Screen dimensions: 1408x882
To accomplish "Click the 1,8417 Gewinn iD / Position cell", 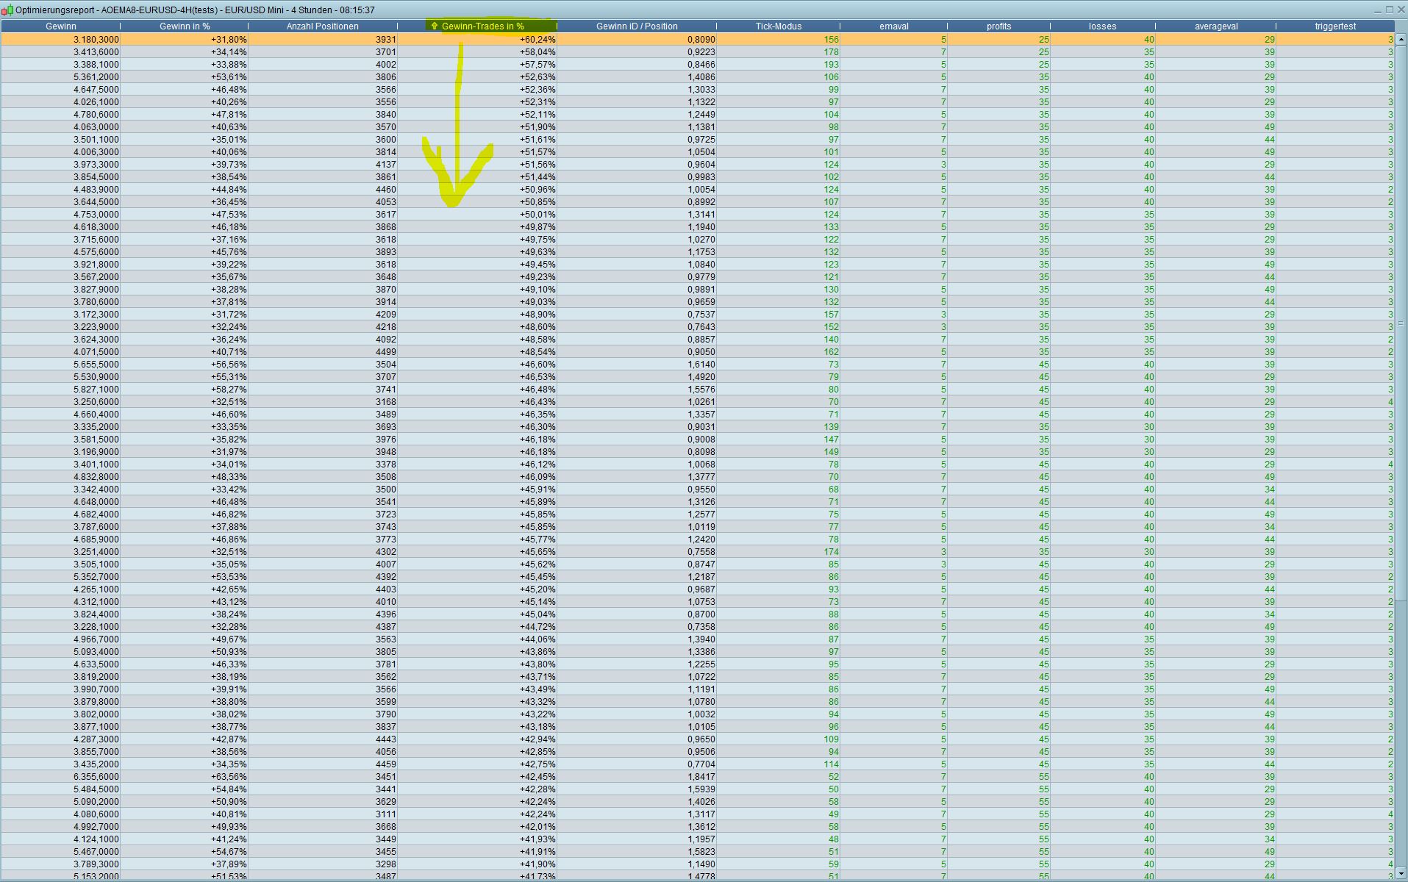I will click(x=637, y=777).
